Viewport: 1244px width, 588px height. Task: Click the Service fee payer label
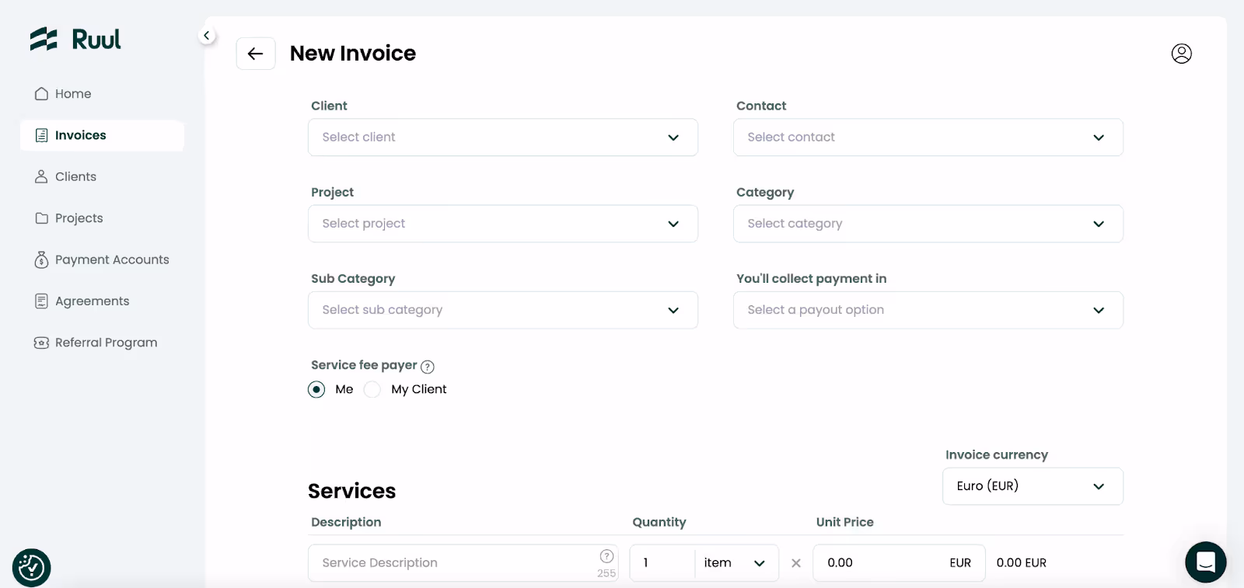[x=364, y=365]
